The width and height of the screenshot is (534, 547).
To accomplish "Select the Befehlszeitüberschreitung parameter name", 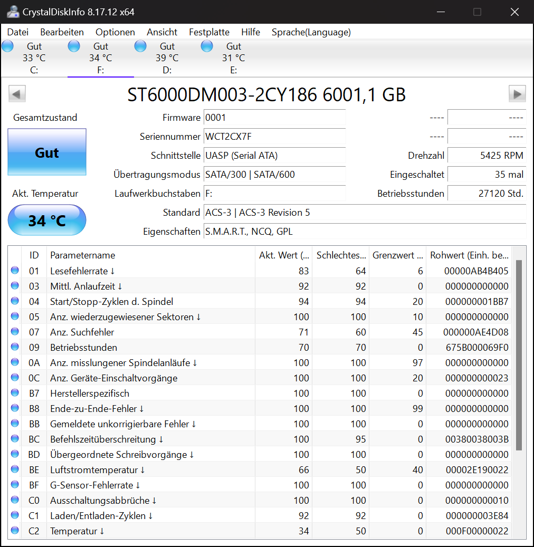I will 107,439.
